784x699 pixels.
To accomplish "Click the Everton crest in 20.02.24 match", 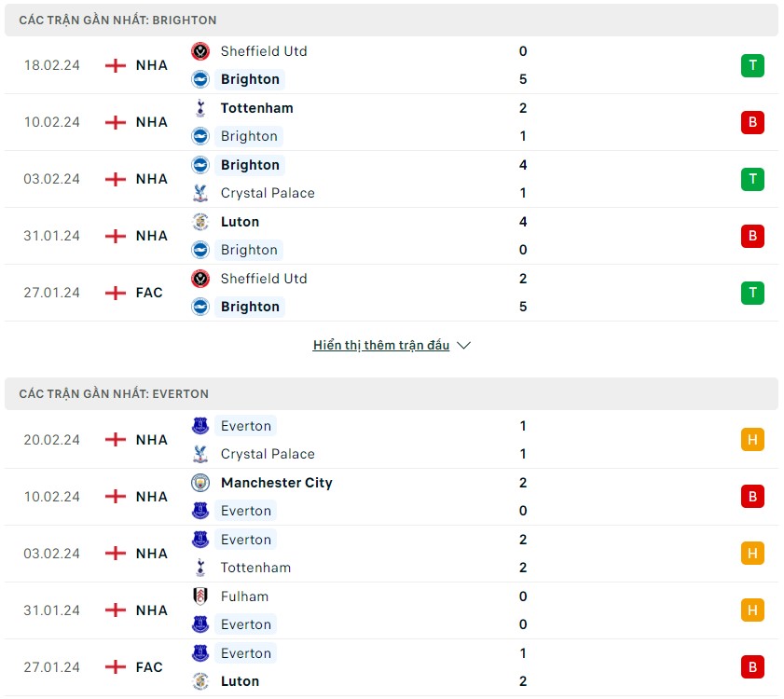I will point(200,426).
